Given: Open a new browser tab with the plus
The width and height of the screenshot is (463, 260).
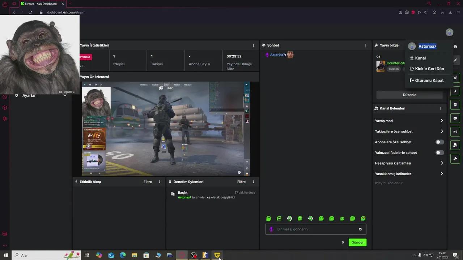Looking at the screenshot, I should [70, 4].
